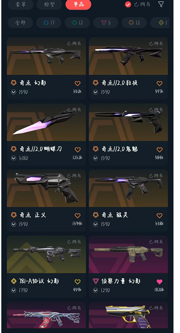The width and height of the screenshot is (180, 333).
Task: Favorite 奇点 幻影 with heart icon
Action: (77, 83)
